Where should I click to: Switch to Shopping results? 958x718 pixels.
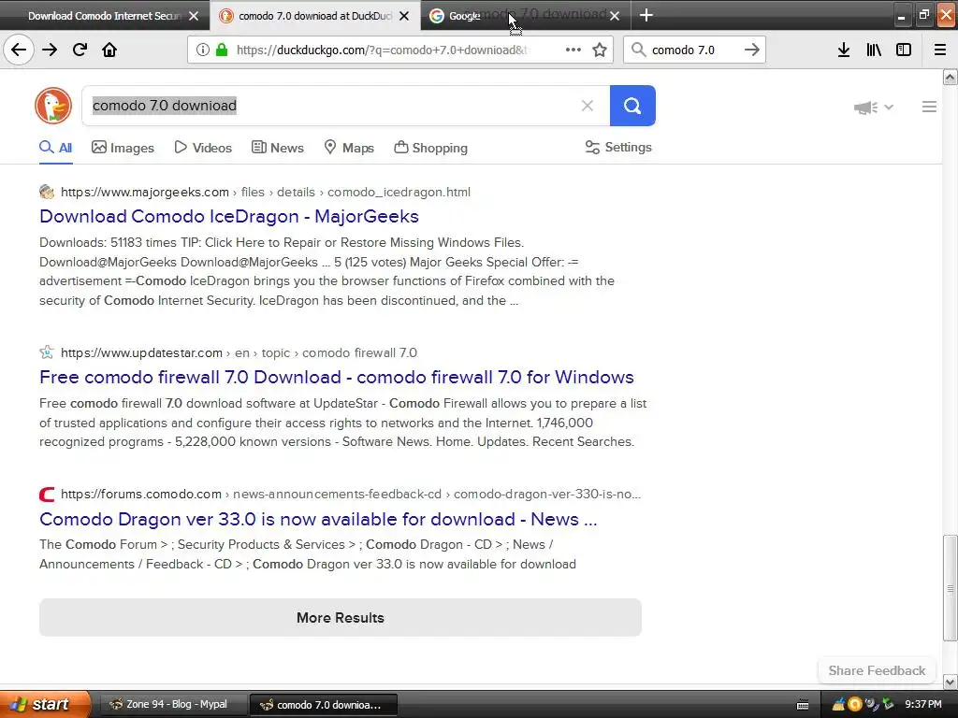click(x=430, y=148)
